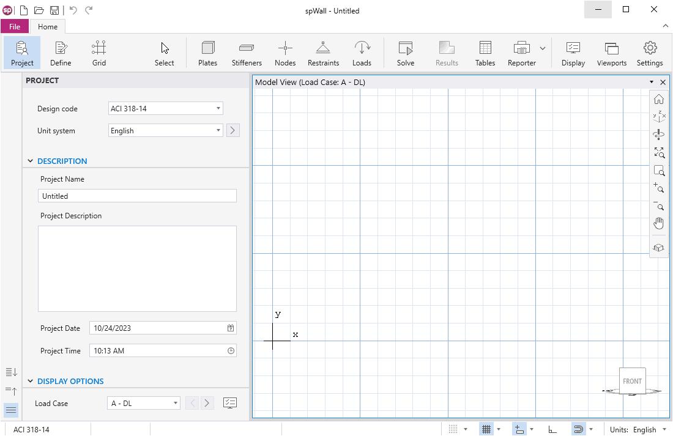Image resolution: width=673 pixels, height=436 pixels.
Task: Click the spWall logo in the title bar
Action: 7,10
